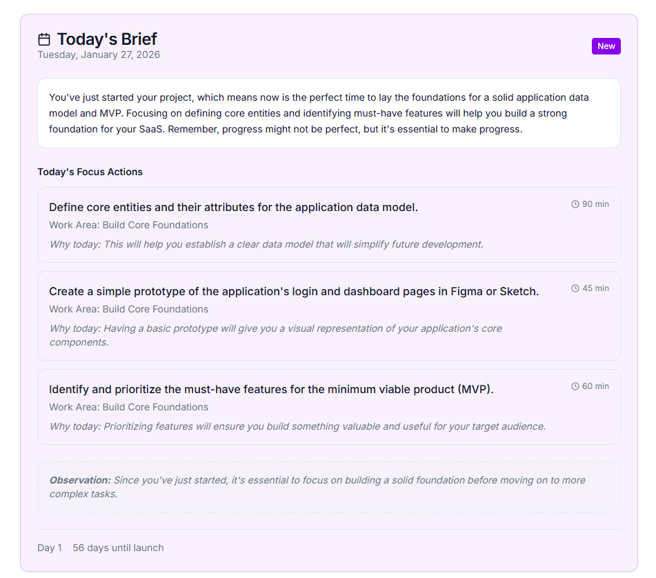Click the Why today note on first action
This screenshot has width=656, height=578.
pyautogui.click(x=265, y=244)
